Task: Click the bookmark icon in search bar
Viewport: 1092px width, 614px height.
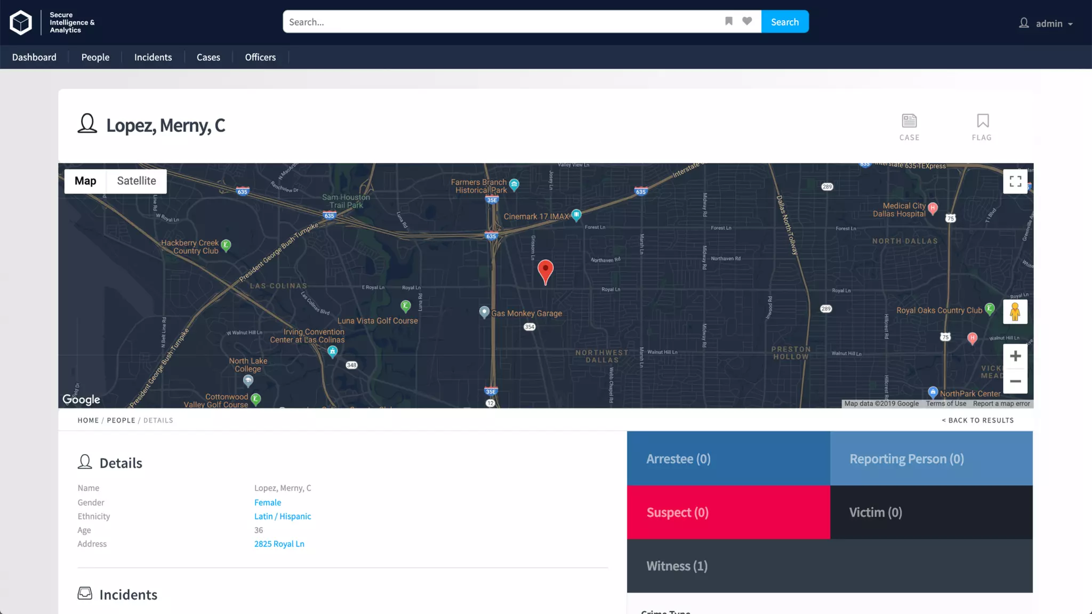Action: [x=728, y=21]
